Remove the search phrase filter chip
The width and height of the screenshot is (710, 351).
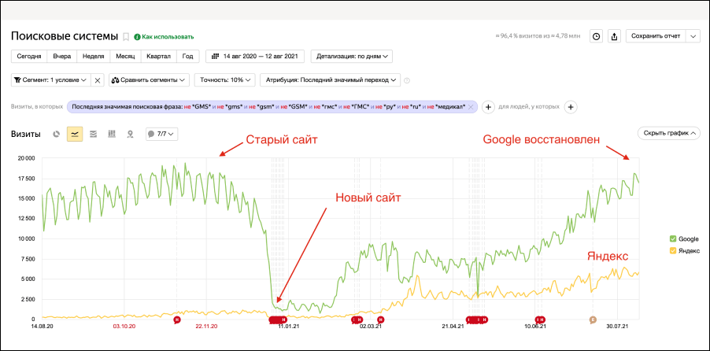[x=471, y=107]
